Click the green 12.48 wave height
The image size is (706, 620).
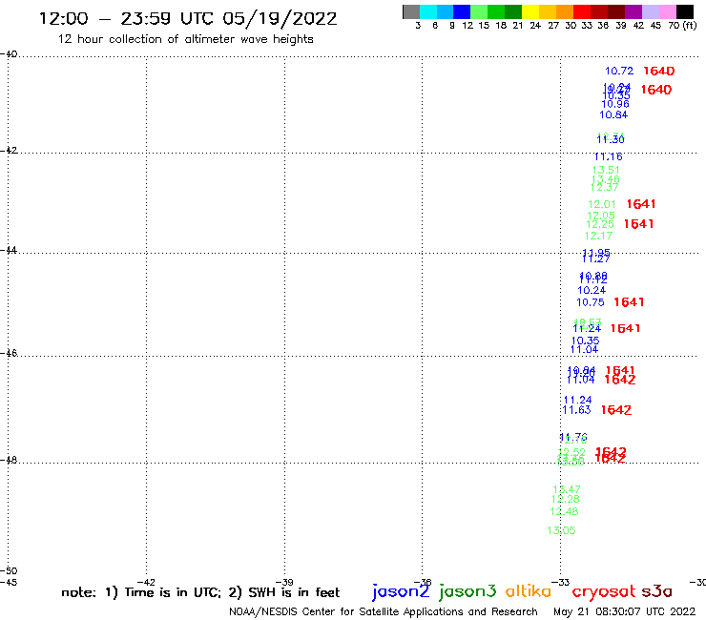564,512
